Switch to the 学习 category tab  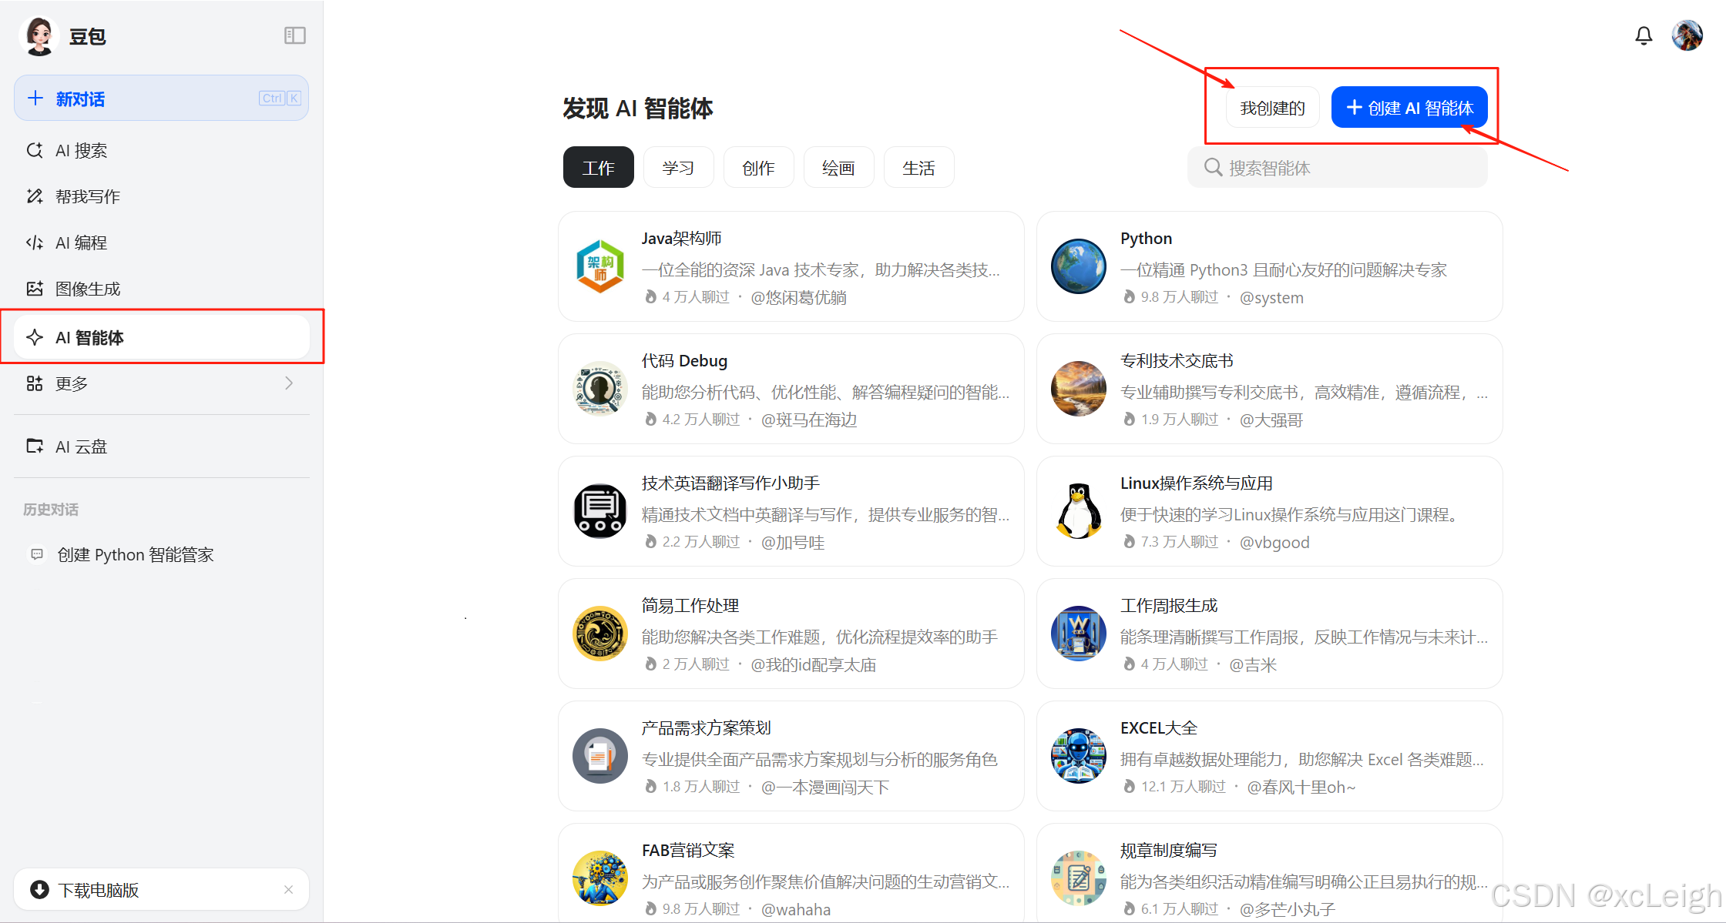[x=678, y=167]
